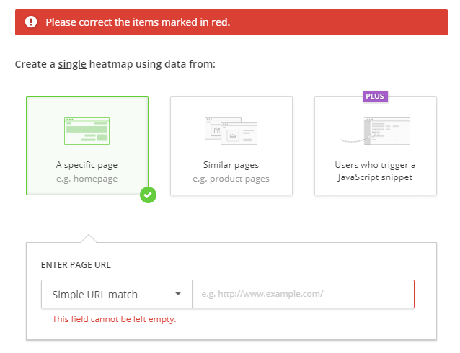Image resolution: width=460 pixels, height=353 pixels.
Task: Click the purple PLUS badge
Action: pos(375,96)
